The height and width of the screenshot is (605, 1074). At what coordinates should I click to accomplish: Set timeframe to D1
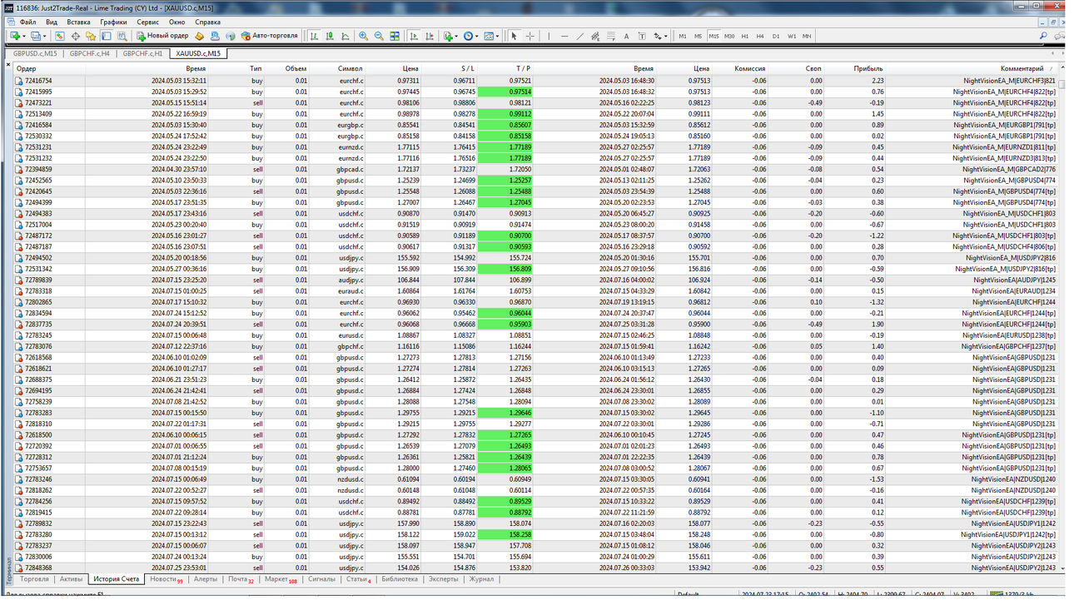coord(776,36)
